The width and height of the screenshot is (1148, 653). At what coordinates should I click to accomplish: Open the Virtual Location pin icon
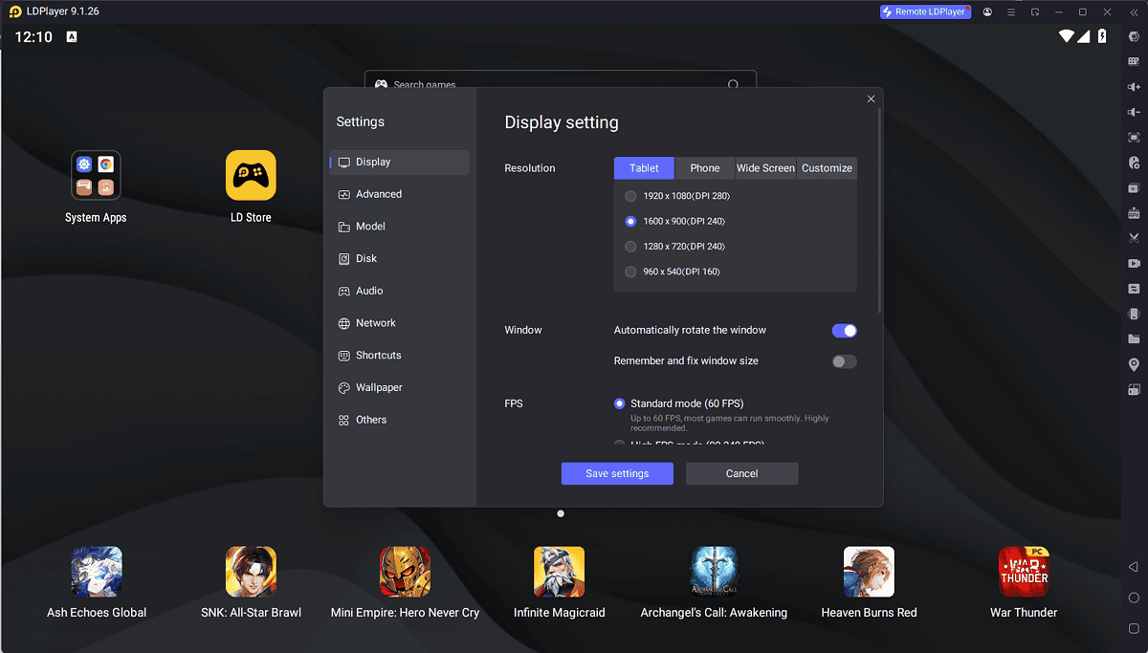click(x=1134, y=364)
